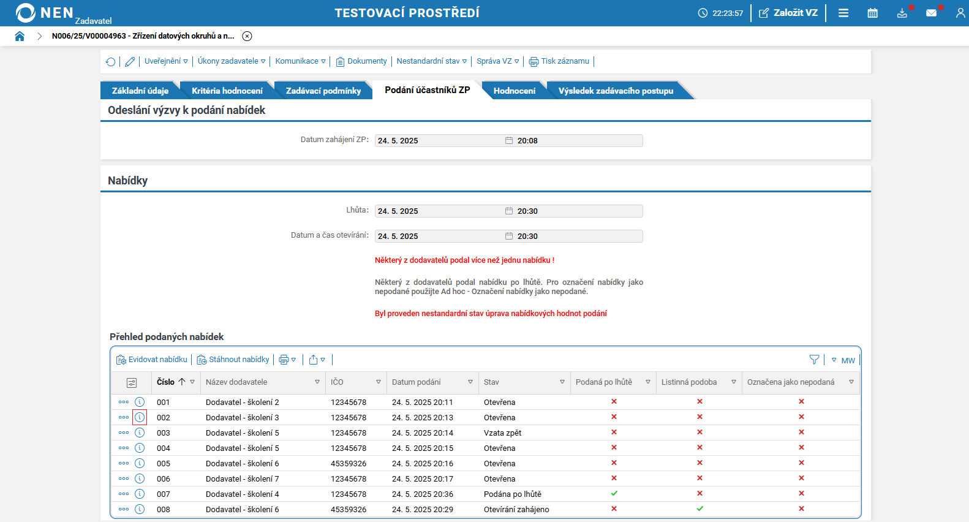This screenshot has width=969, height=522.
Task: Open info icon for offer 002
Action: coord(140,417)
